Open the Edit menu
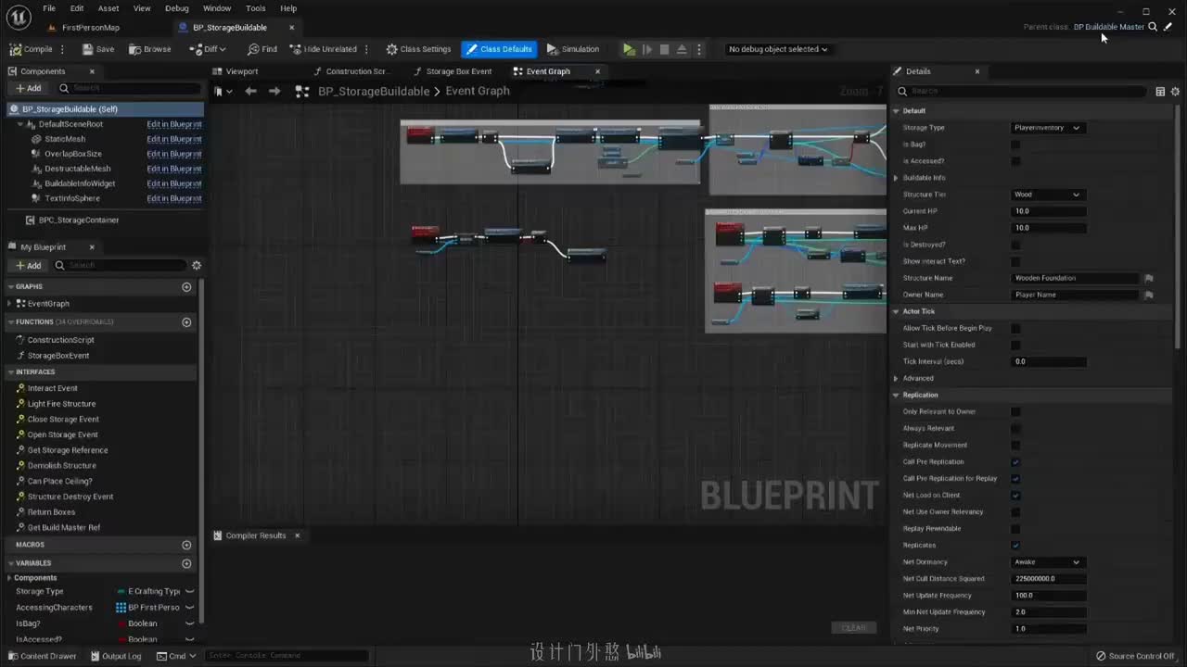 (77, 8)
